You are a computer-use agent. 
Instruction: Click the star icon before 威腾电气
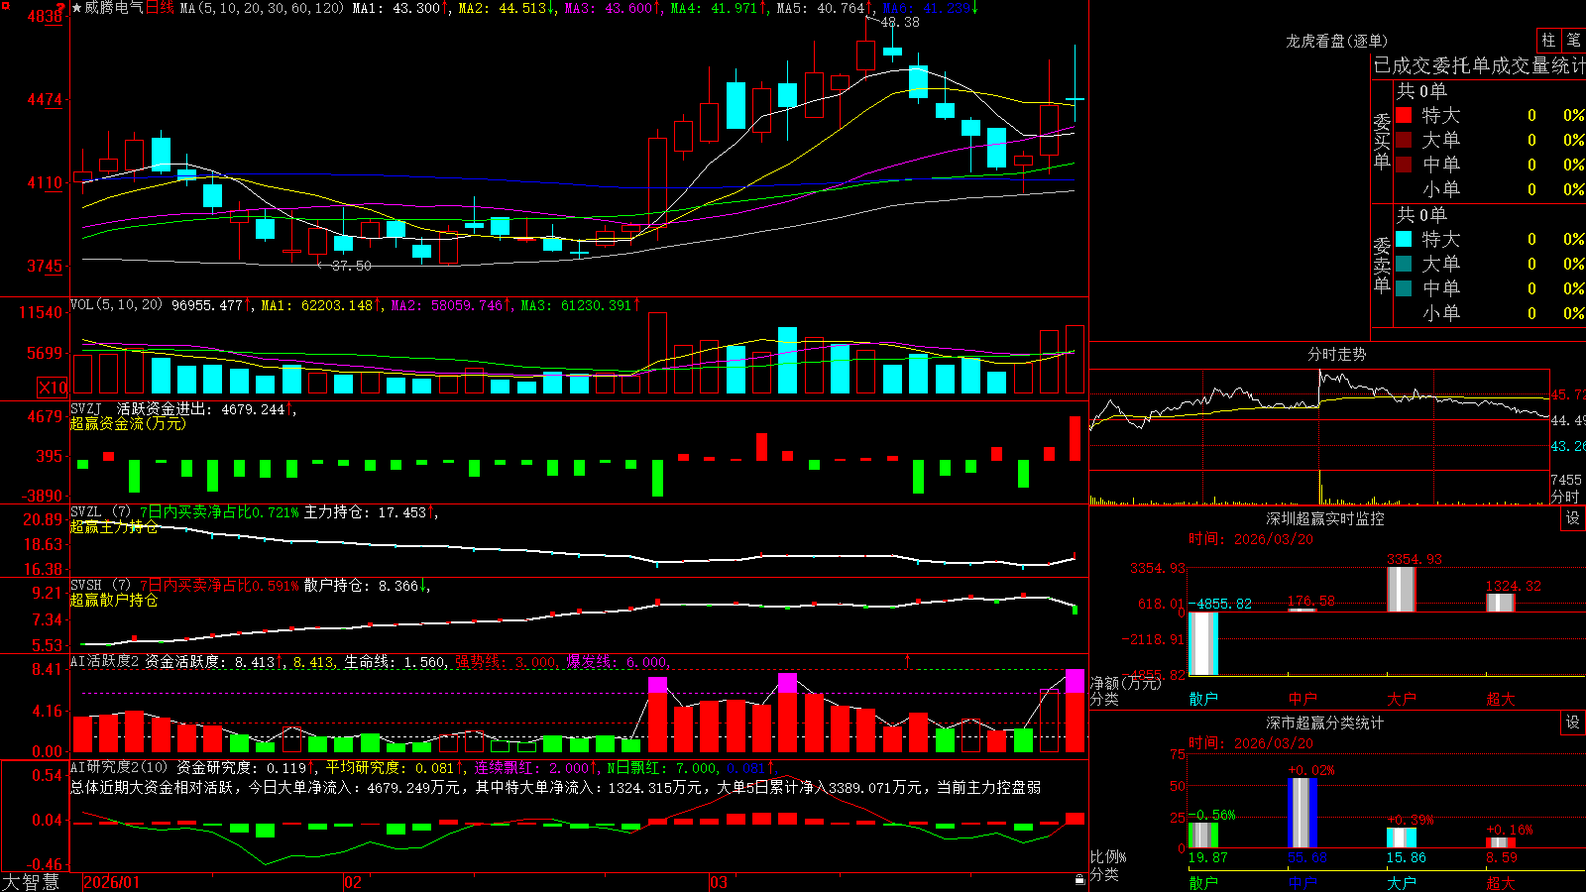(76, 8)
